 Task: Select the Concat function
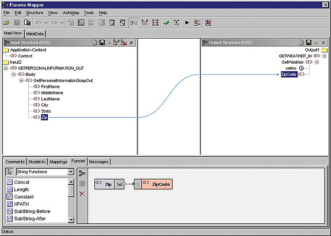[x=21, y=182]
